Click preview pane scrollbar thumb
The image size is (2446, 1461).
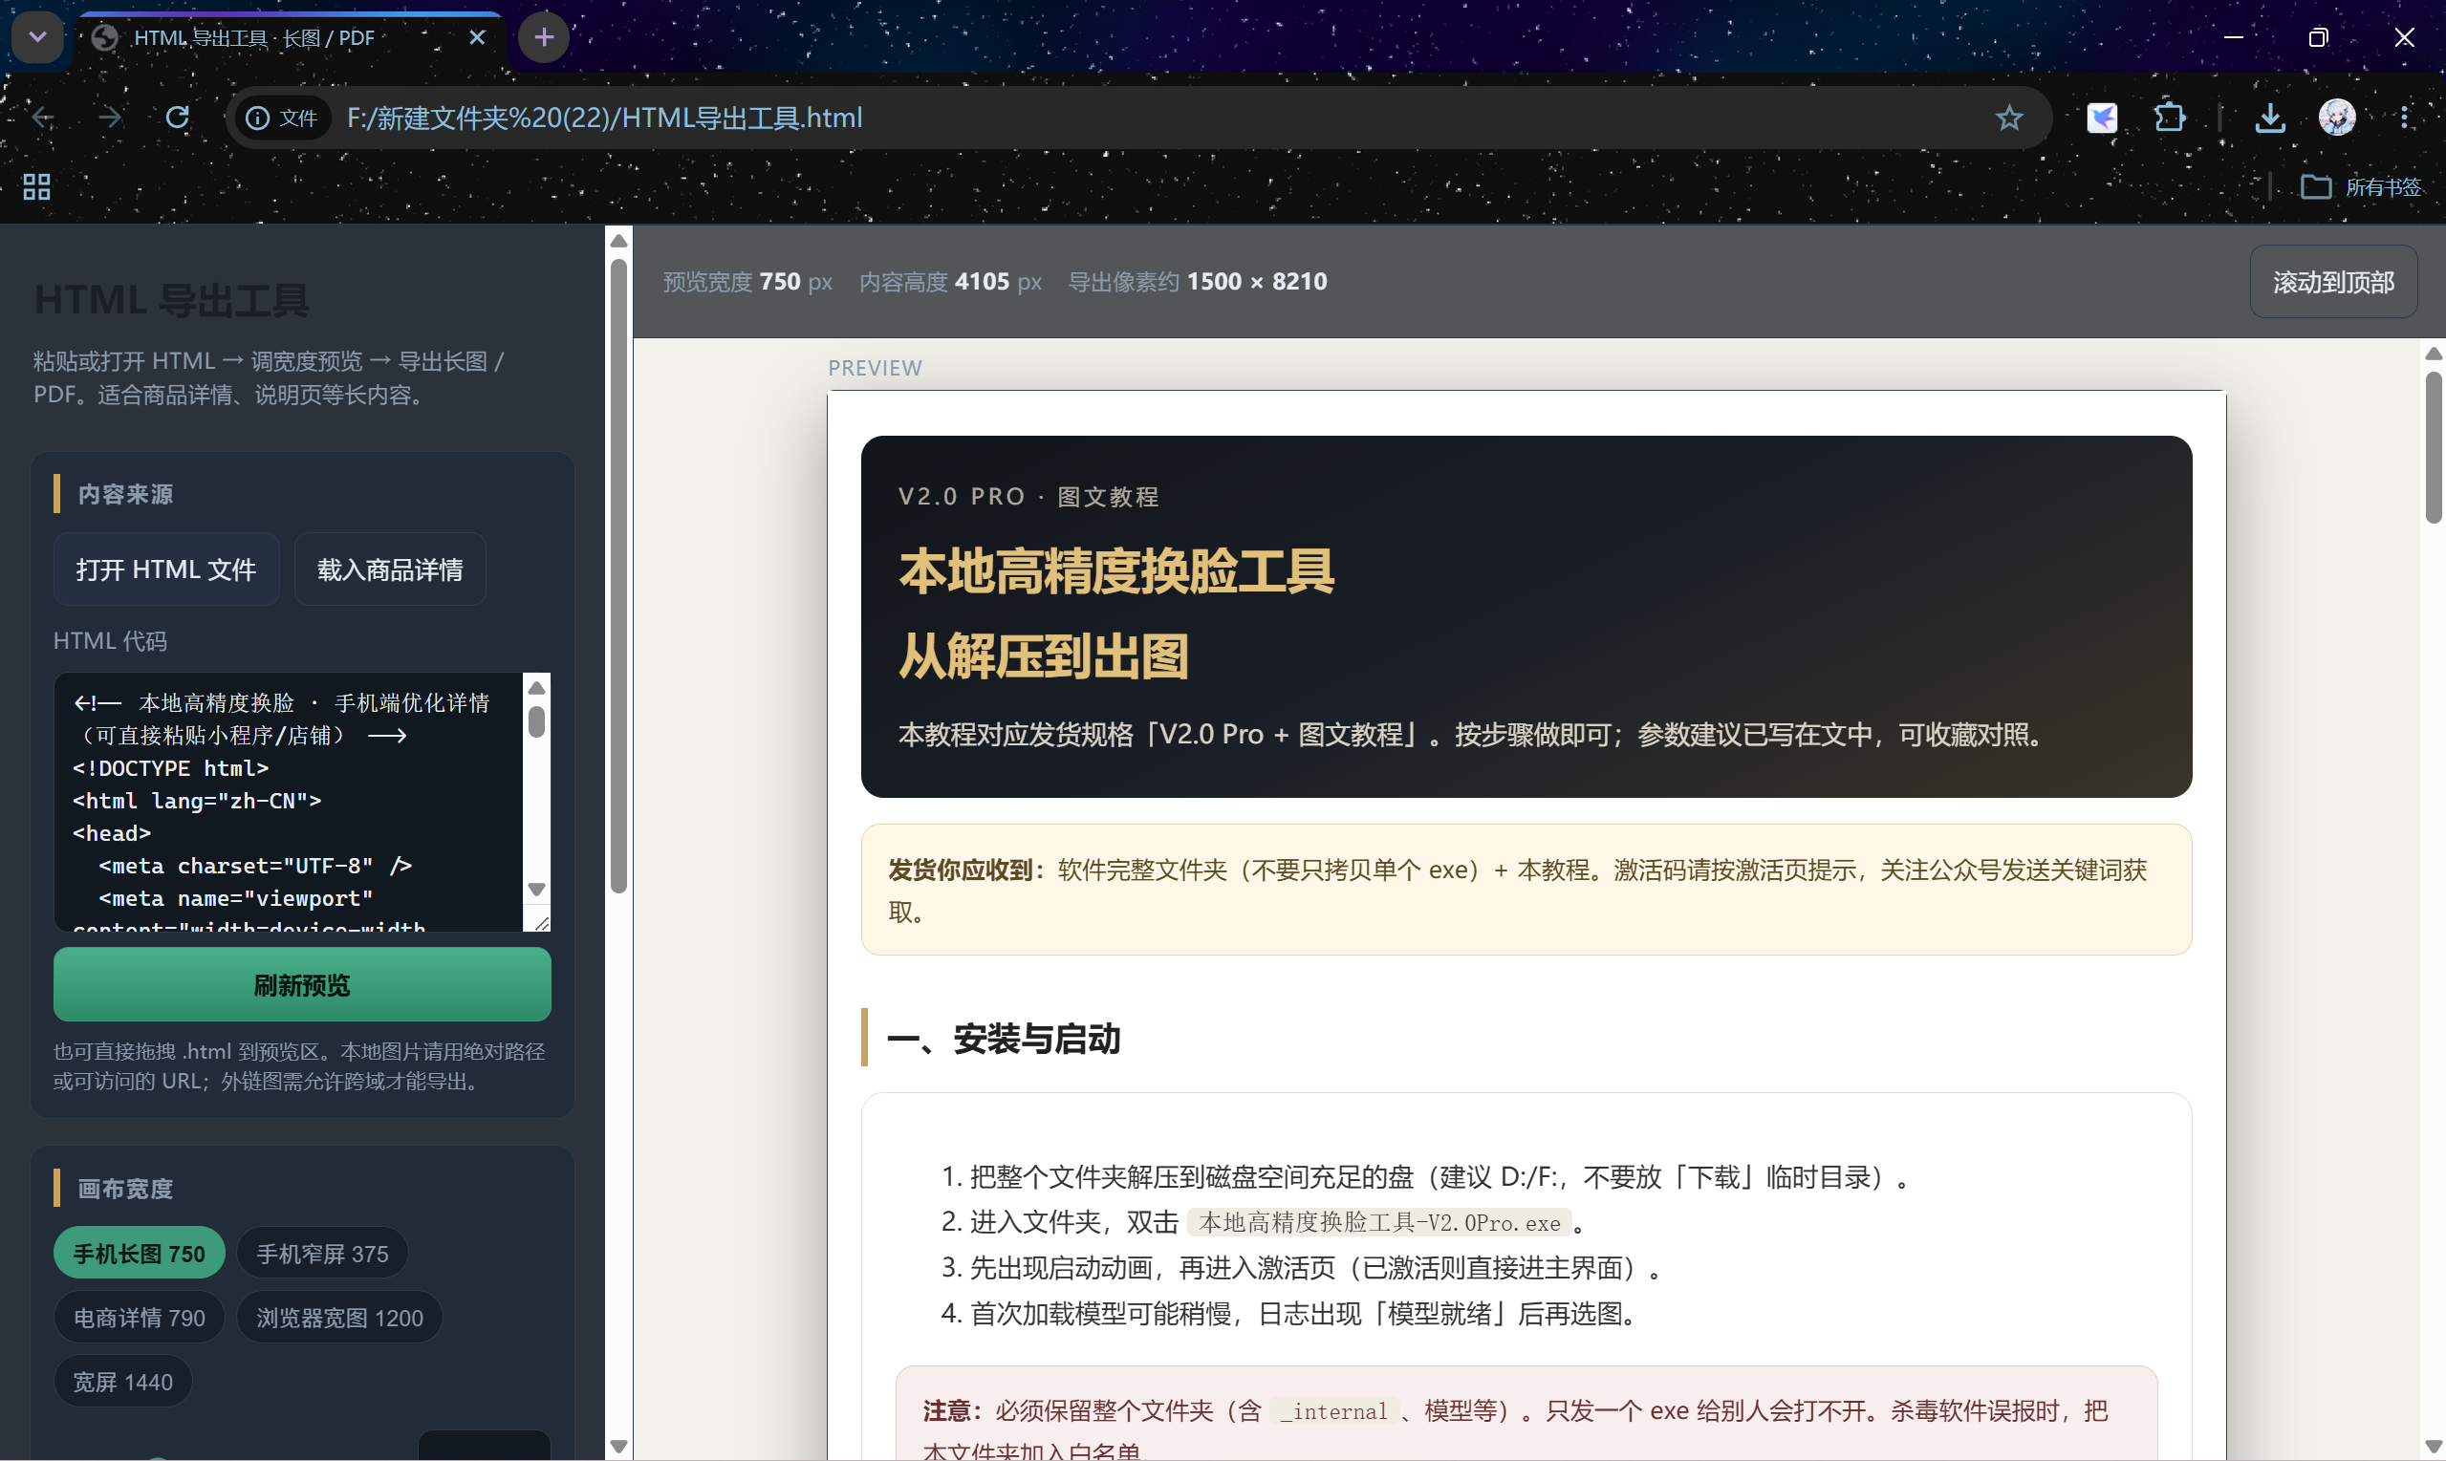click(x=2434, y=447)
